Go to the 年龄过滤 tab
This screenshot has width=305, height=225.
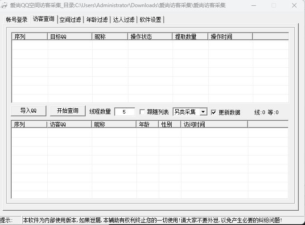[97, 20]
